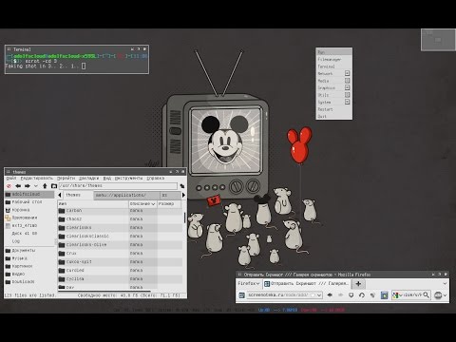The width and height of the screenshot is (456, 342).
Task: Click the search magnifier in Firefox
Action: point(427,295)
